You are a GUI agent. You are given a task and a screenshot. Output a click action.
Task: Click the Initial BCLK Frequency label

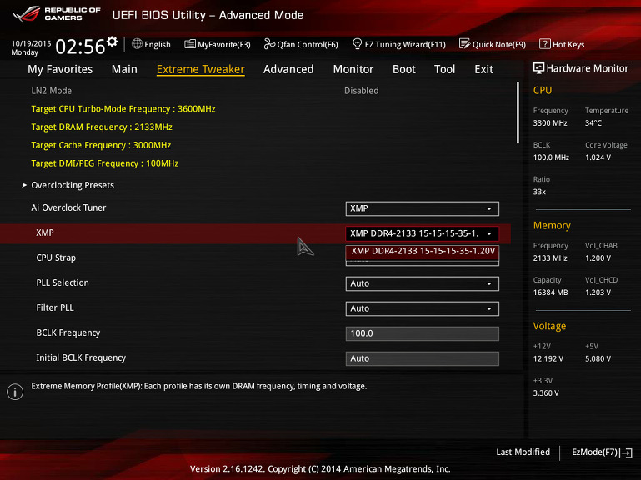[81, 357]
